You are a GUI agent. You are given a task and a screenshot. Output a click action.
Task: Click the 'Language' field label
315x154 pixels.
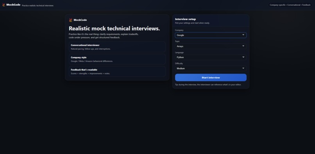[x=179, y=53]
